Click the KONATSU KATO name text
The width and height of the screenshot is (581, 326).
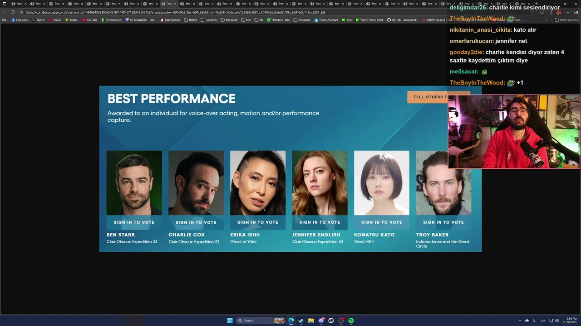(x=374, y=235)
